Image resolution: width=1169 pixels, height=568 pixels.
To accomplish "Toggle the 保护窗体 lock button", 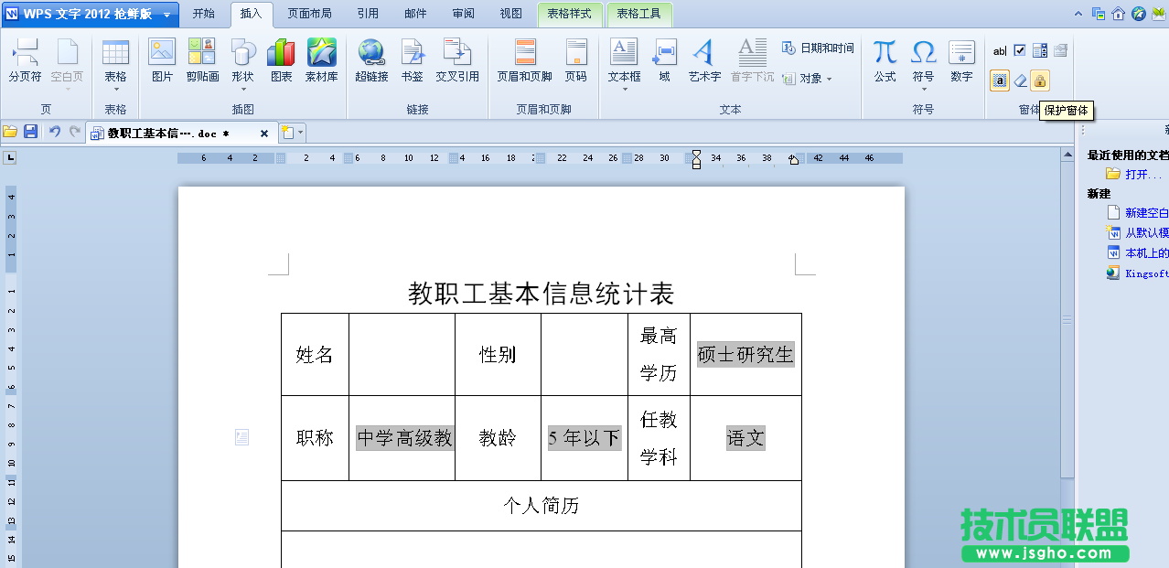I will pos(1039,80).
